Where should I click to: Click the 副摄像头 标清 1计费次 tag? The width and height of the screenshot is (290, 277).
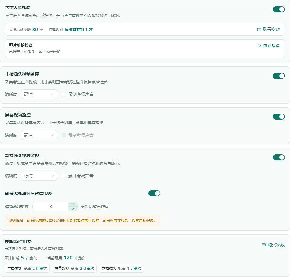[121, 269]
